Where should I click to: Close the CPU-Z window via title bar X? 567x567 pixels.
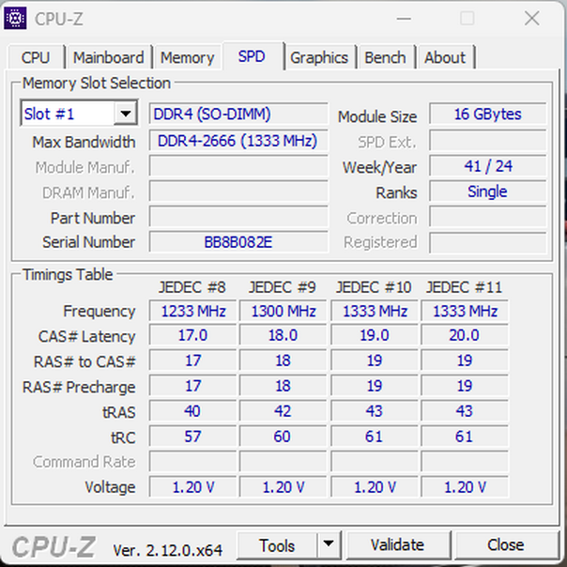(532, 18)
